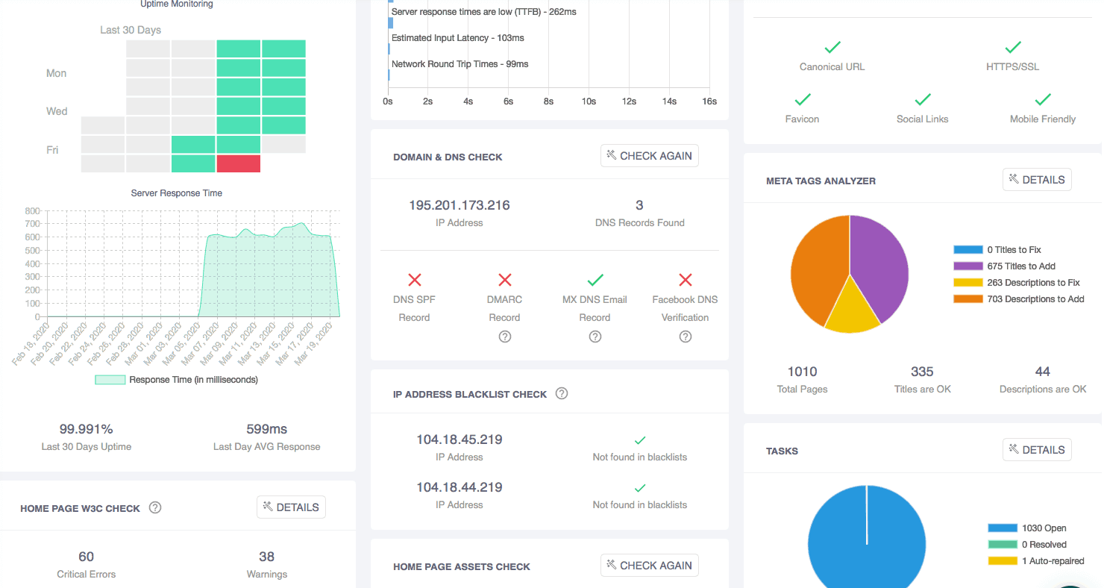Image resolution: width=1104 pixels, height=588 pixels.
Task: Click the 60 Critical Errors value
Action: pos(87,557)
